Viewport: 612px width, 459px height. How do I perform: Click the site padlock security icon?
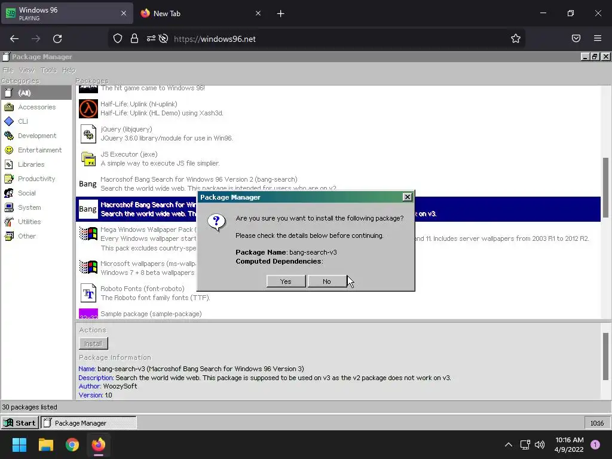coord(134,38)
